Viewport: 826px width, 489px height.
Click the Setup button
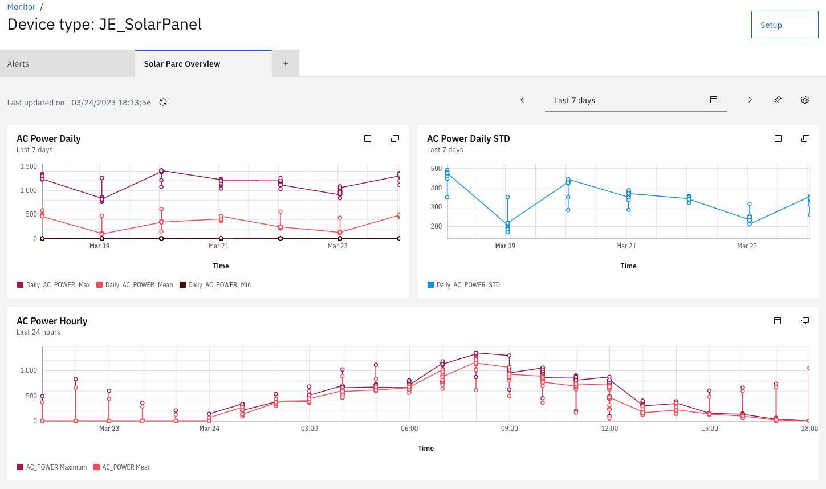tap(784, 25)
